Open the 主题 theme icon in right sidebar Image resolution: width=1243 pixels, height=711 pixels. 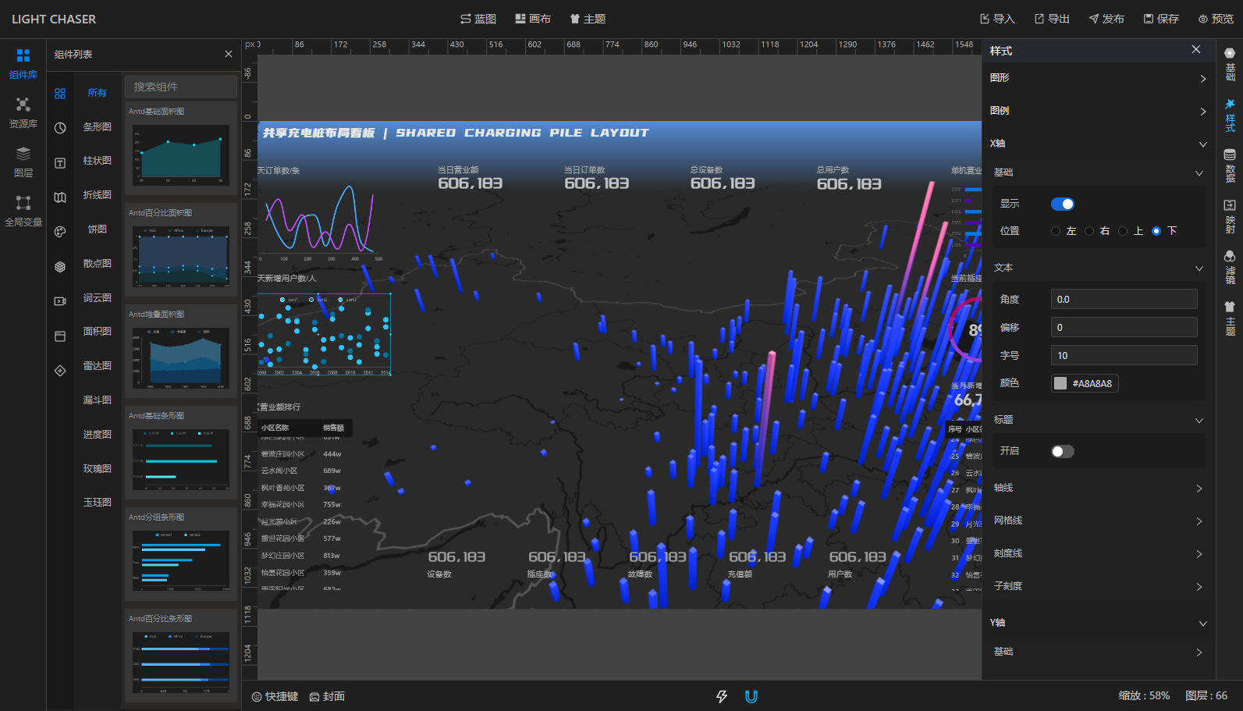pyautogui.click(x=1230, y=318)
